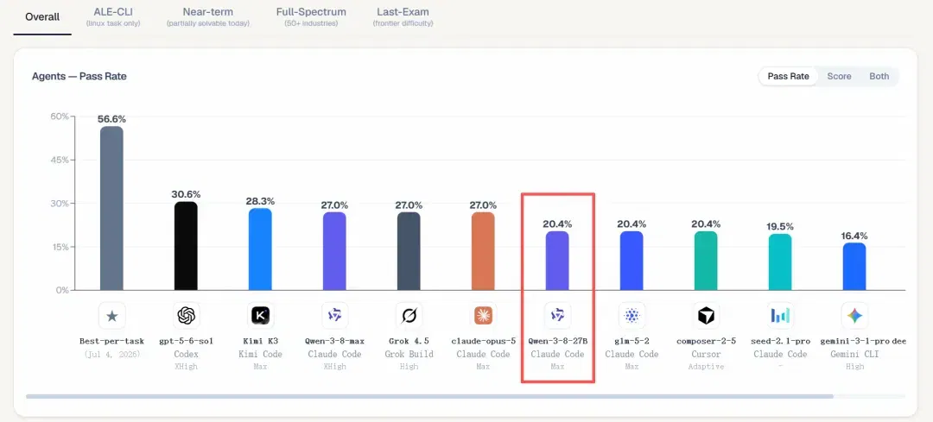Click the composer-2-5 teal bar

(706, 261)
